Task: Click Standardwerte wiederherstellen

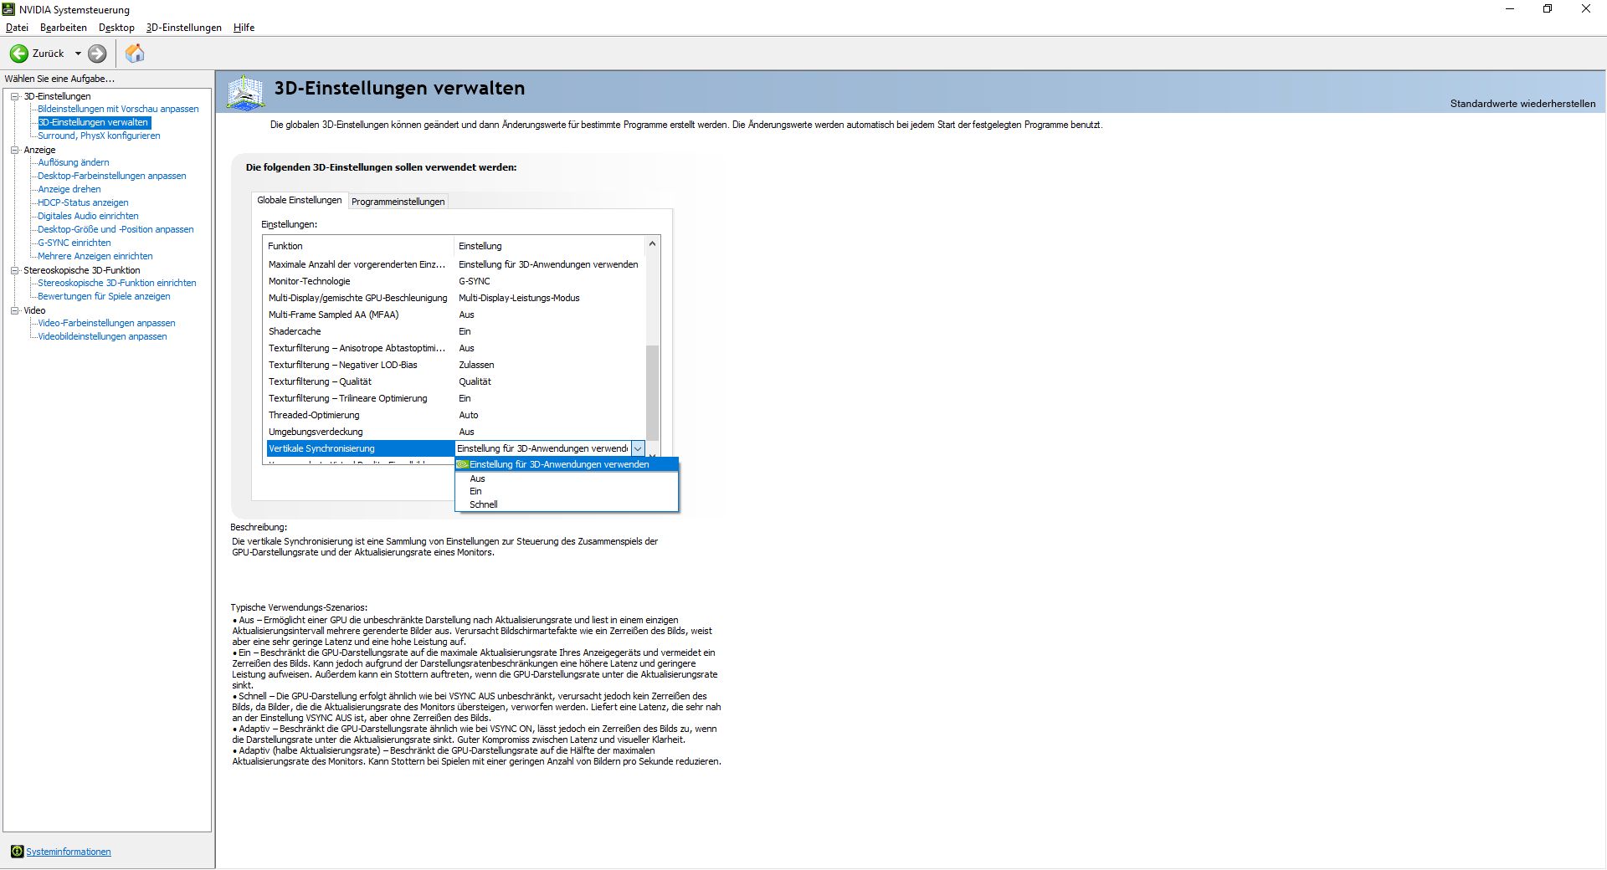Action: 1522,104
